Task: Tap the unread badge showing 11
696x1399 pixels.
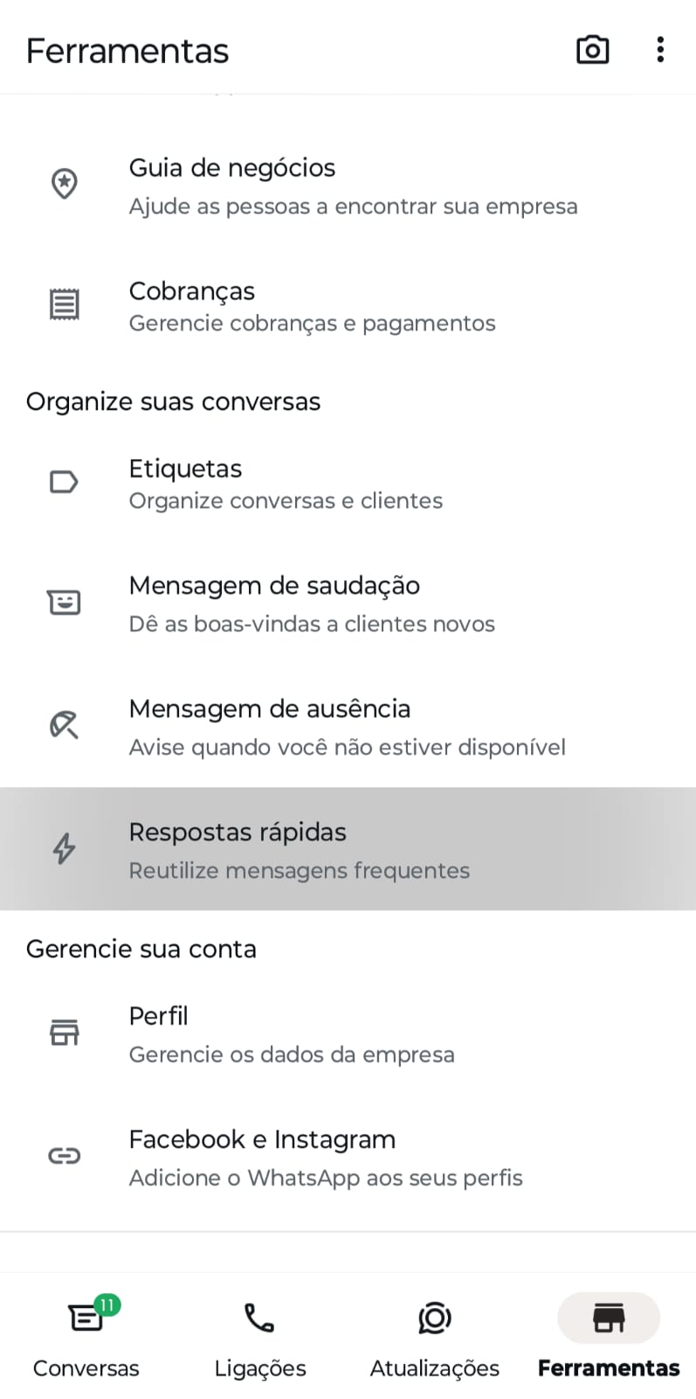Action: pos(107,1305)
